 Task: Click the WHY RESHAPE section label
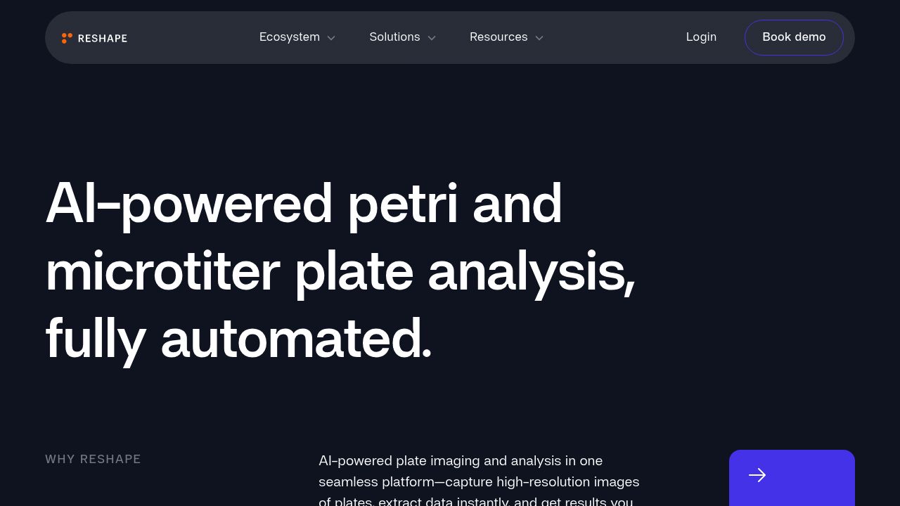pos(93,460)
